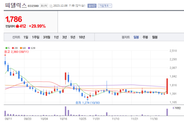Click the calendar icon beside 2023.12.08
Image resolution: width=184 pixels, height=122 pixels.
pos(51,6)
